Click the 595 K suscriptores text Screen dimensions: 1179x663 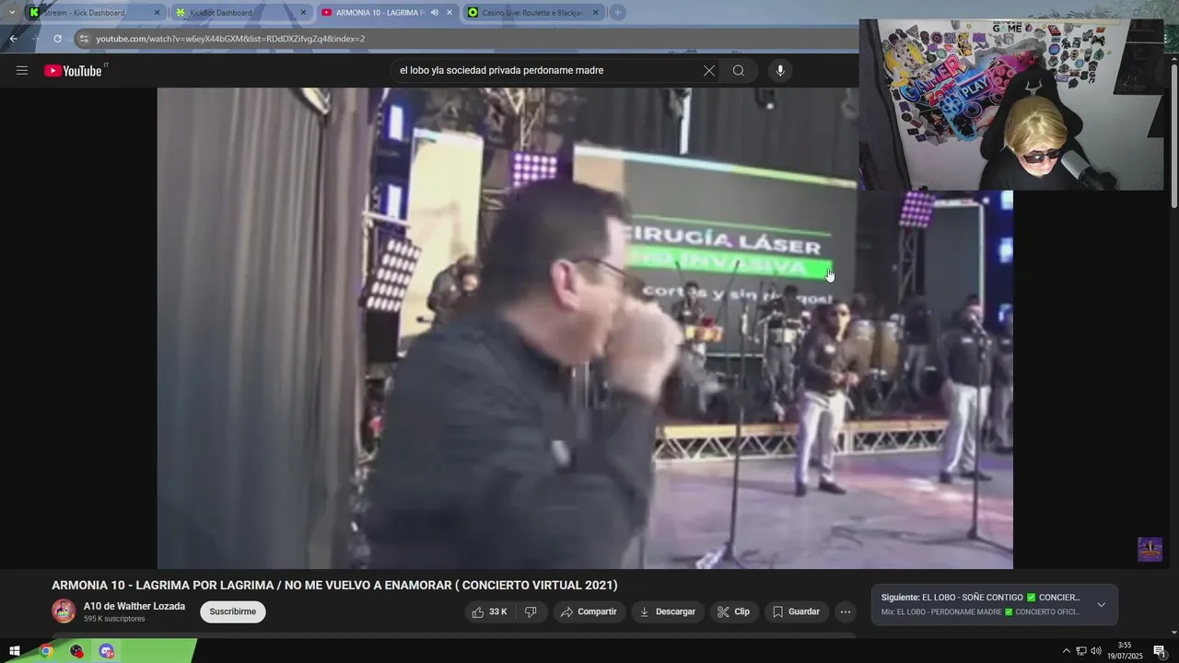pyautogui.click(x=114, y=619)
